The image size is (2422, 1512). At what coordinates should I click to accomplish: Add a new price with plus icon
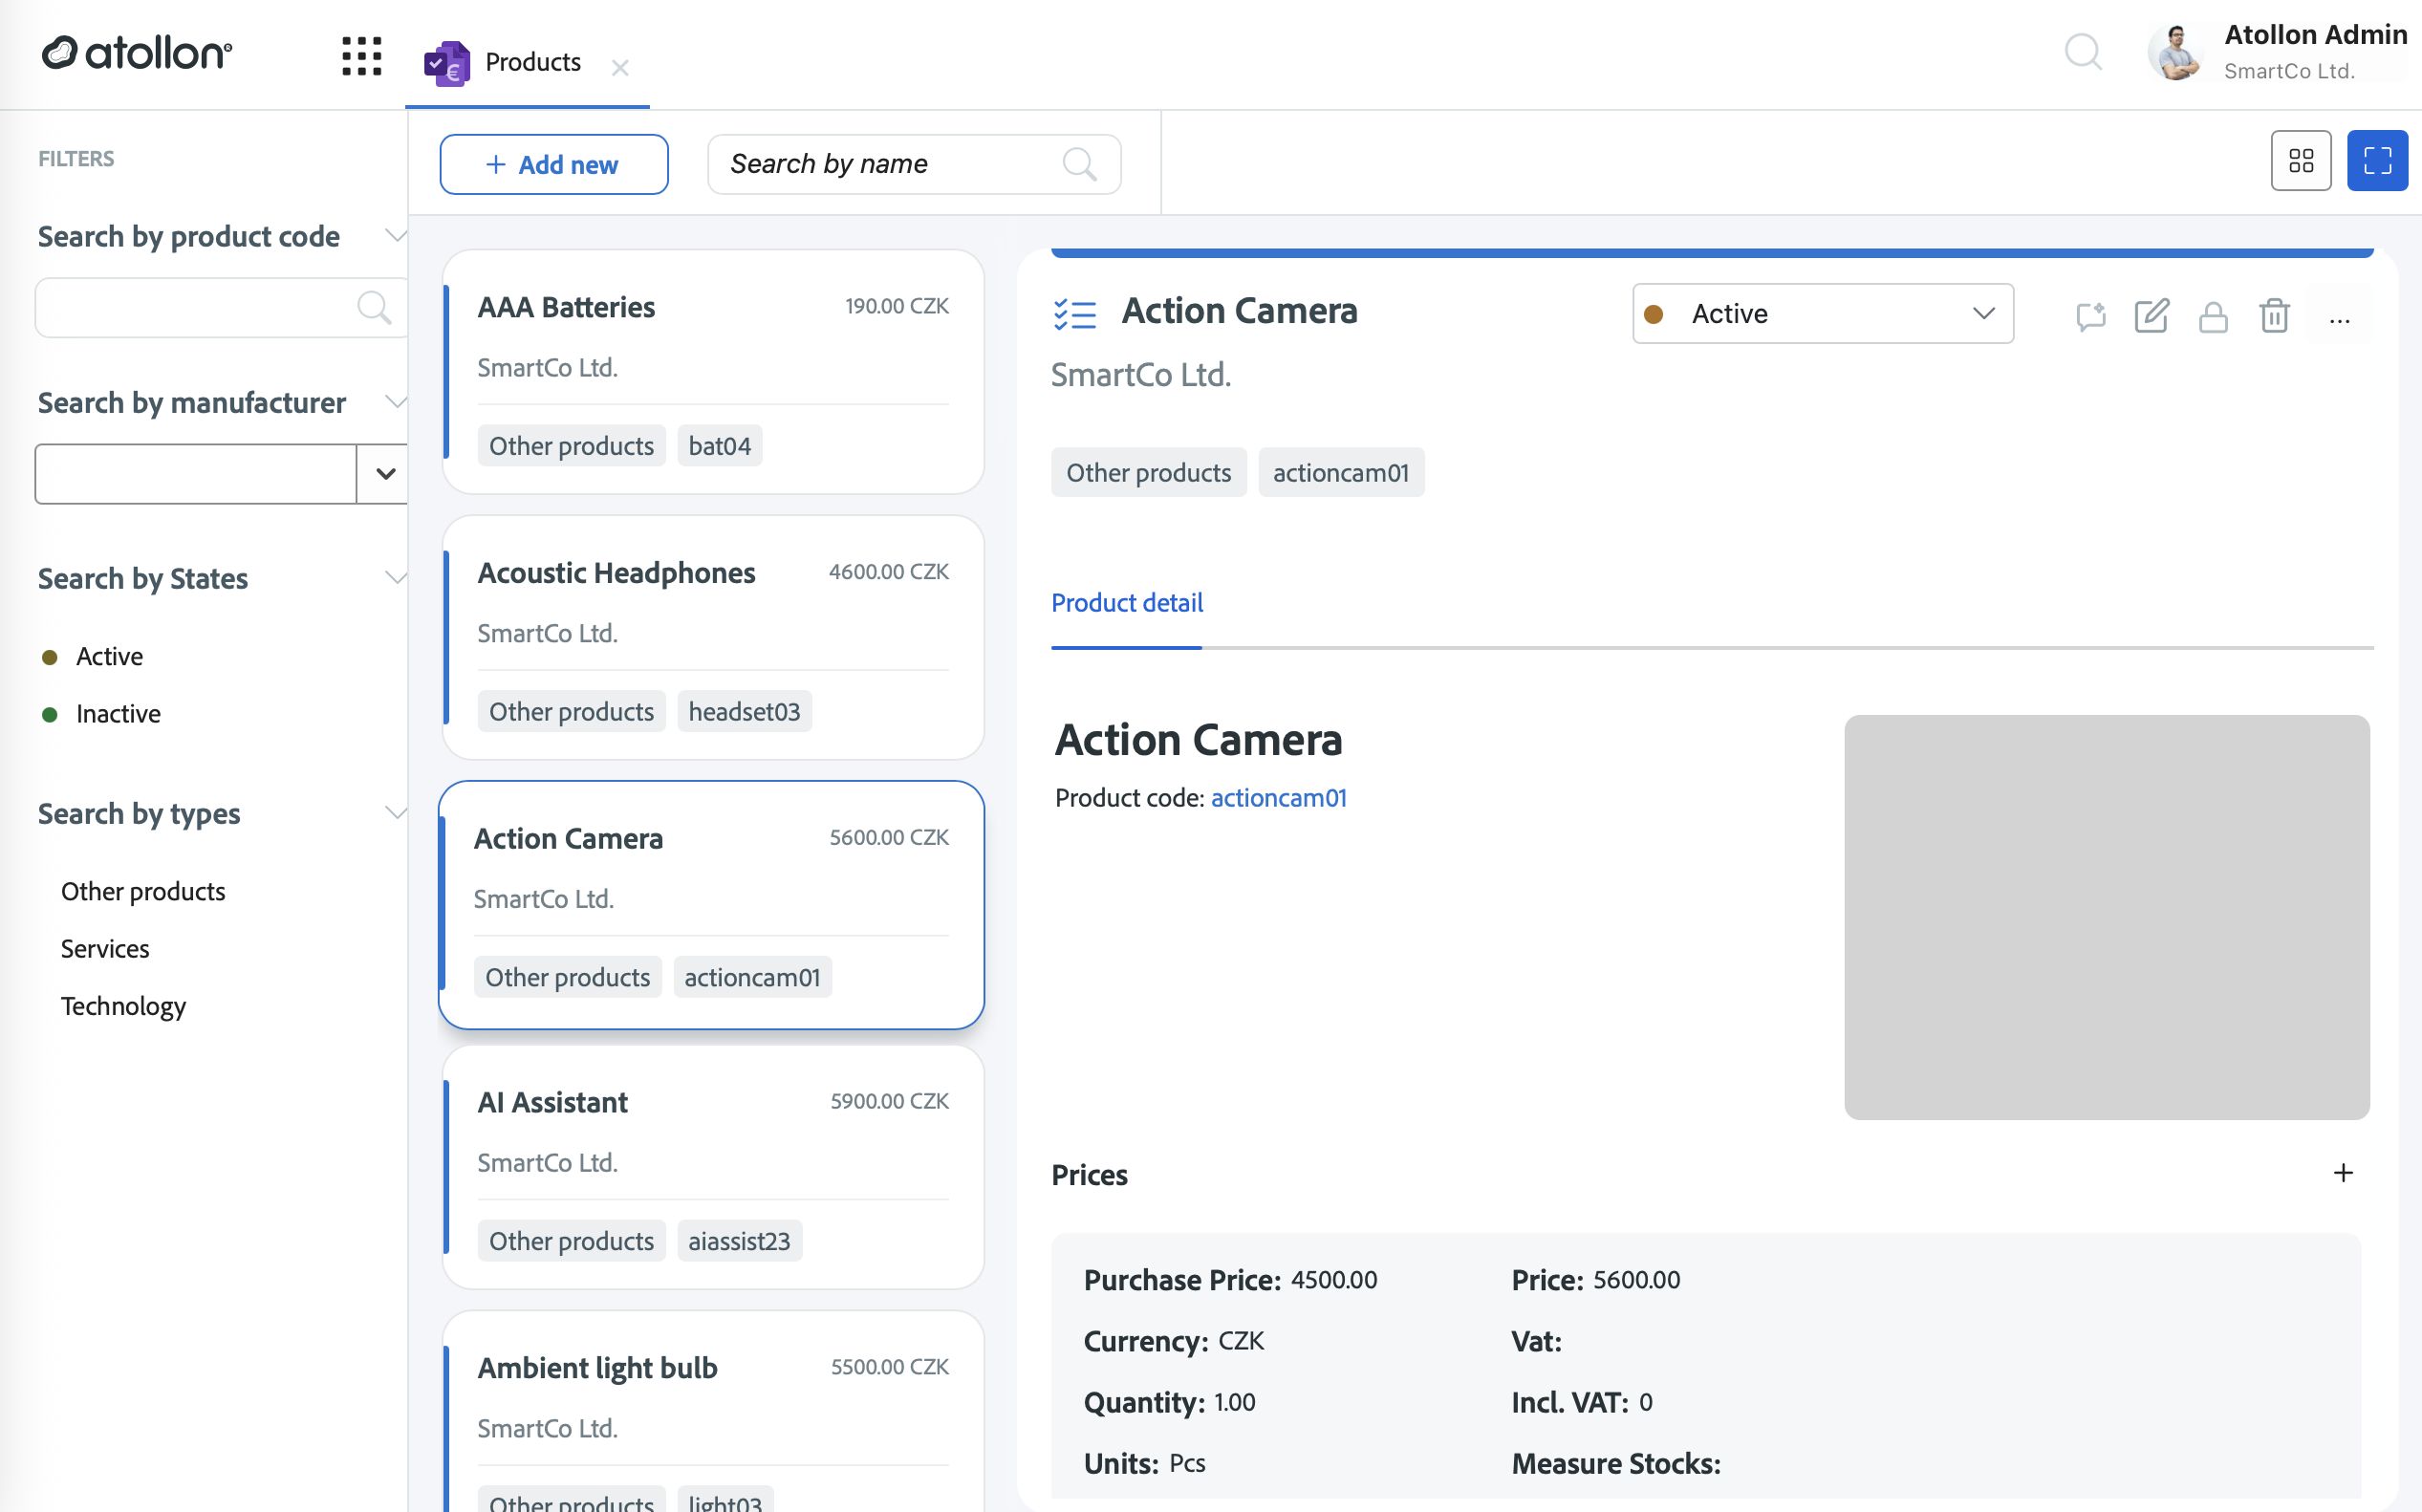tap(2343, 1173)
